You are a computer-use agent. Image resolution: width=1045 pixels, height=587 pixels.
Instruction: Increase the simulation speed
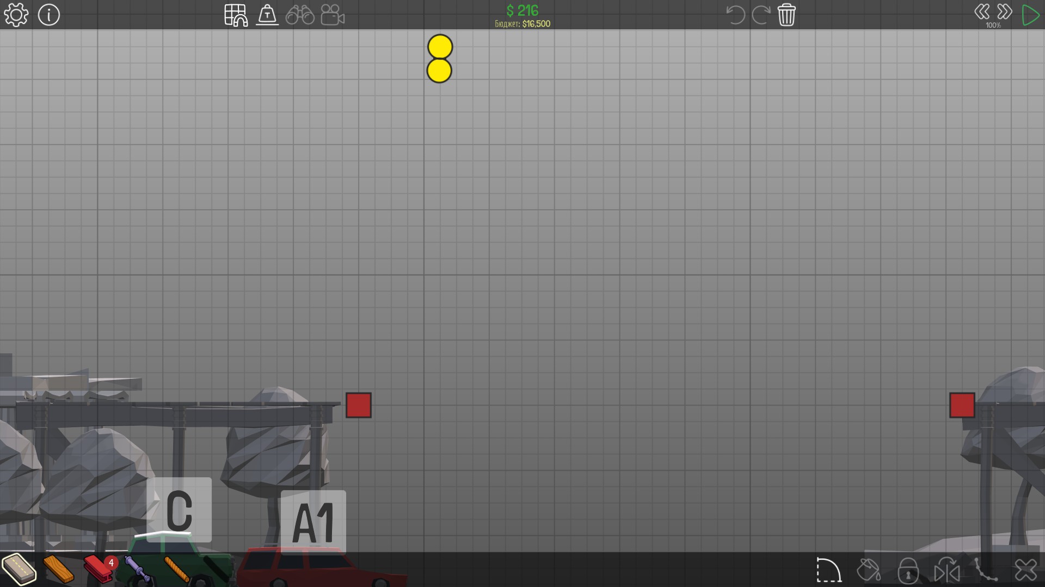1004,12
